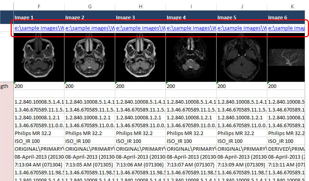Click the file link under Image 6
Image resolution: width=309 pixels, height=181 pixels.
286,28
